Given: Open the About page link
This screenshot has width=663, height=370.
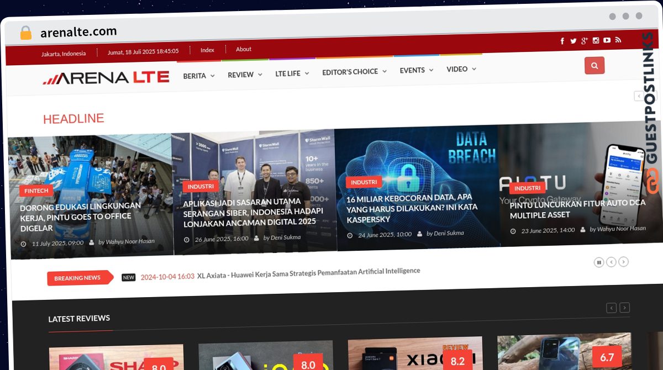Looking at the screenshot, I should (x=244, y=49).
